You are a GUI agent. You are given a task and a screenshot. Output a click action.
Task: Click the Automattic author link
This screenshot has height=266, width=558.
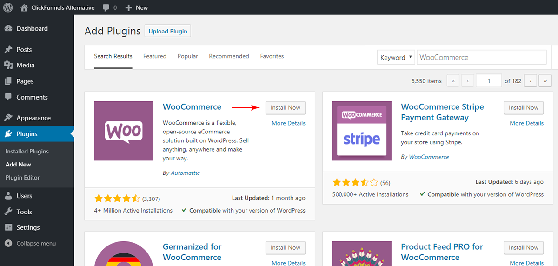(185, 173)
